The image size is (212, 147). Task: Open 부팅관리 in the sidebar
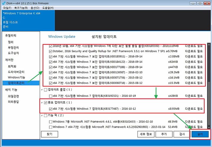[x=13, y=48]
